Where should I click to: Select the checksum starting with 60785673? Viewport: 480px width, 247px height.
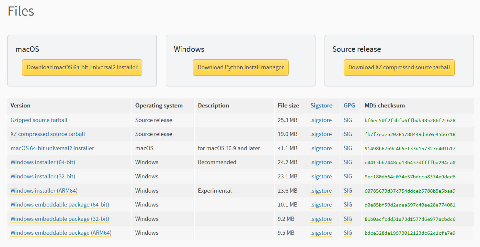click(410, 191)
